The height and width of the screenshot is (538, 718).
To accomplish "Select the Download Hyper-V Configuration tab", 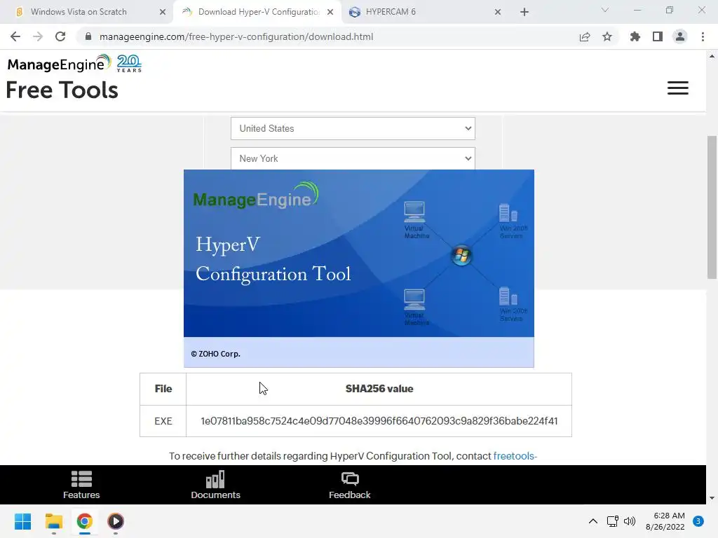I will 259,12.
